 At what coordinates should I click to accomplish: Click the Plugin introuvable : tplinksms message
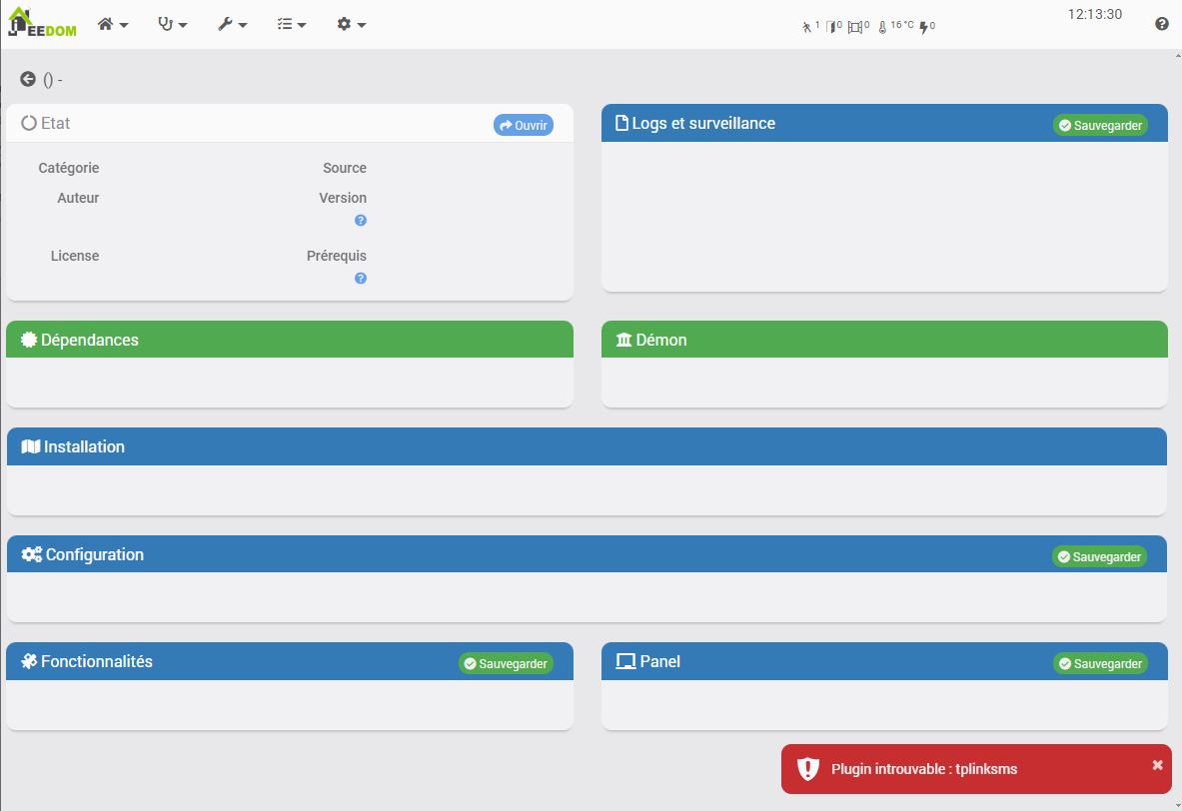924,769
